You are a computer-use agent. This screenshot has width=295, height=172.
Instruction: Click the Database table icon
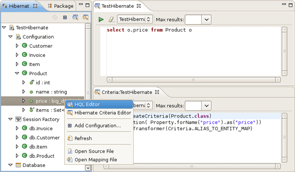18,165
